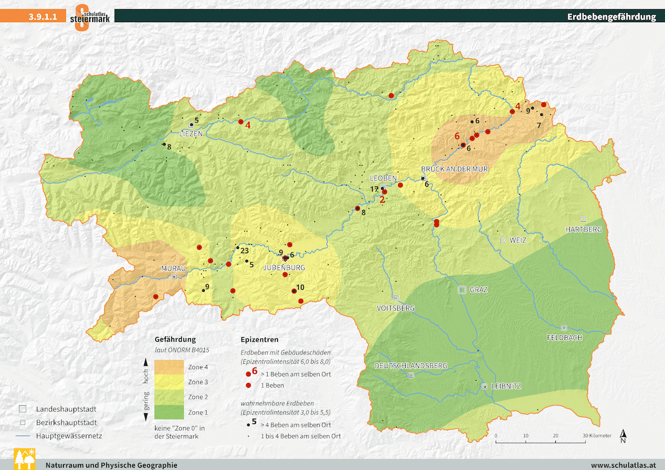
Task: Select the epicenter labeled 23 near Murau
Action: (x=237, y=249)
